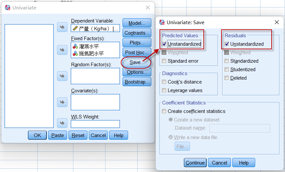Click inside the WLS Weight field

click(x=95, y=124)
